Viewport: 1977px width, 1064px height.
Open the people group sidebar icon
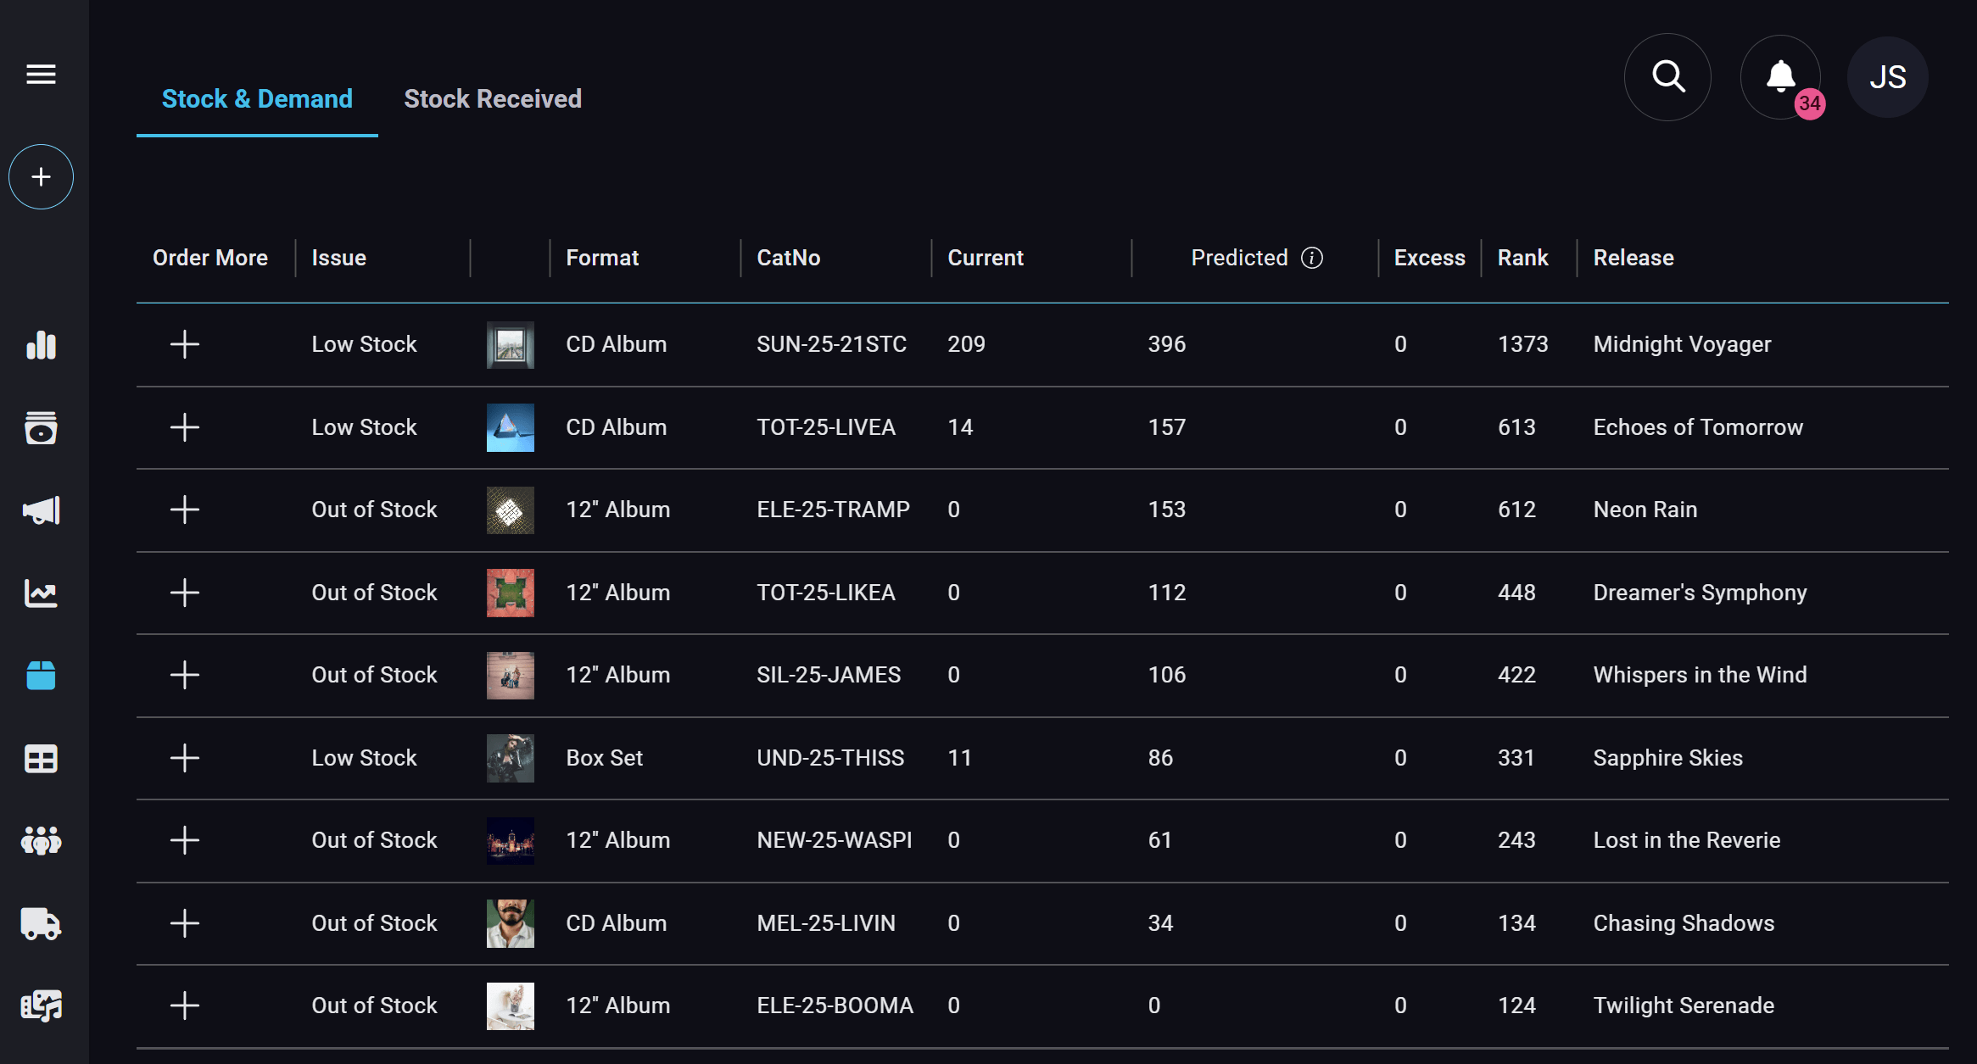41,841
